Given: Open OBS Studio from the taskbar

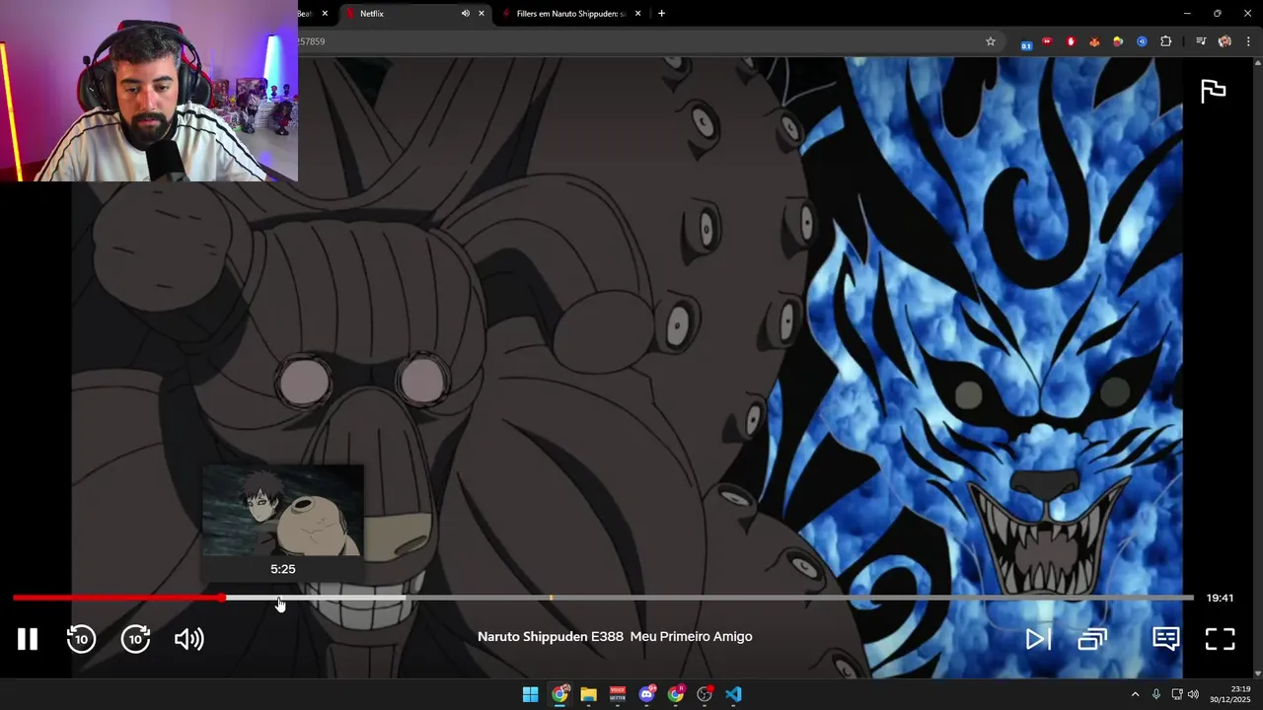Looking at the screenshot, I should coord(705,694).
